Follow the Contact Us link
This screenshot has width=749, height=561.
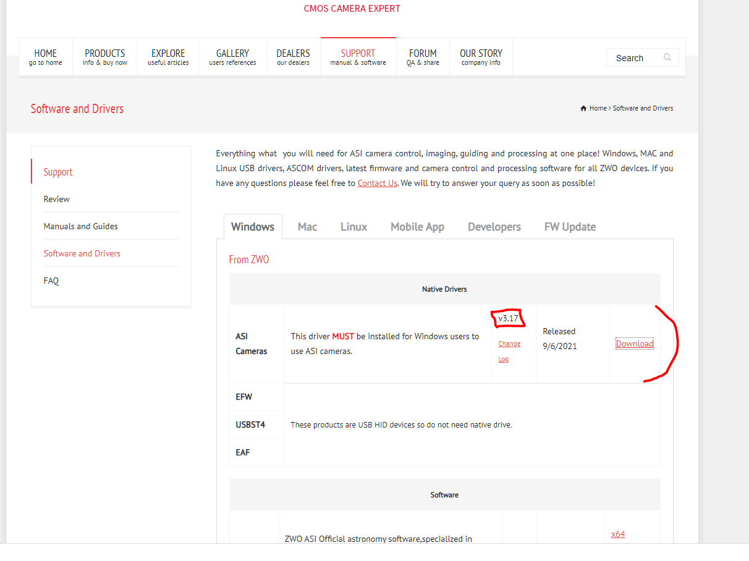coord(377,183)
